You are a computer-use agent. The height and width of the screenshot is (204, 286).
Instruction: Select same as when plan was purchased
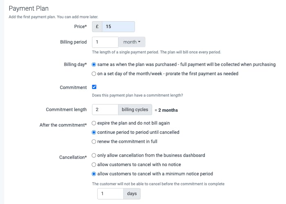click(94, 64)
